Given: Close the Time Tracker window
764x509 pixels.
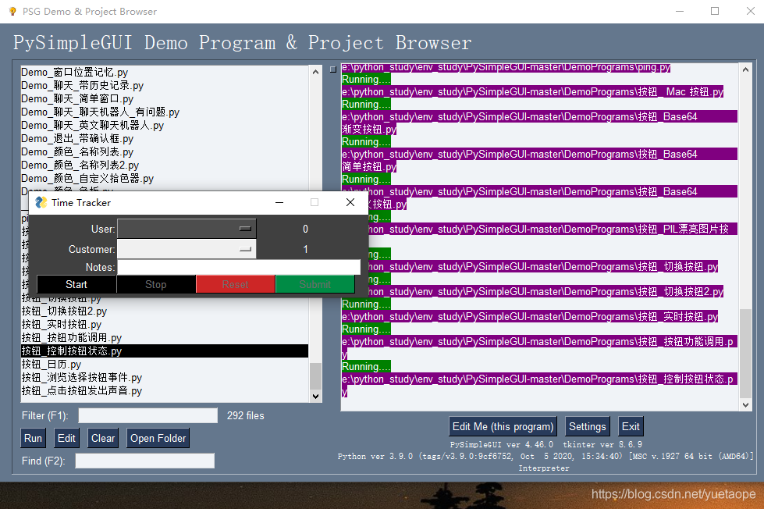Looking at the screenshot, I should pos(350,202).
